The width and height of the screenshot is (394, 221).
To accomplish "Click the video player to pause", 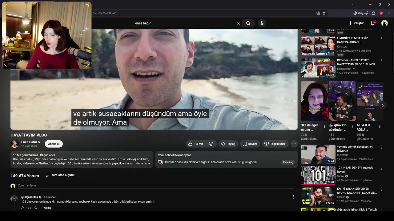I will (x=154, y=79).
